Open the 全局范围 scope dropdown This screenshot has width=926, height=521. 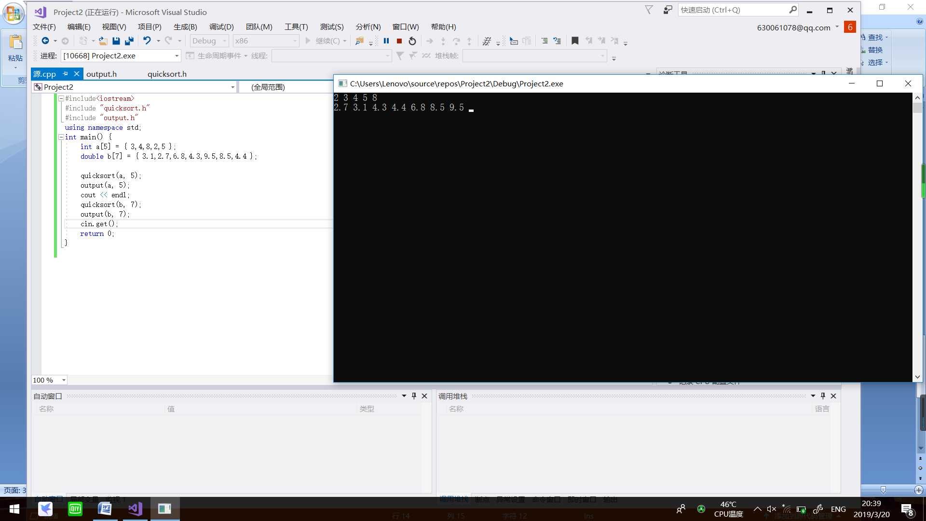click(x=287, y=87)
